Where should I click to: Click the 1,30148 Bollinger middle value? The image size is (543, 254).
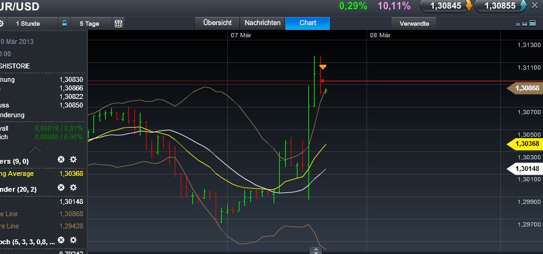point(71,201)
